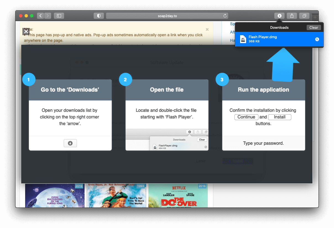
Task: Click the Continue button in step 3
Action: pos(246,117)
